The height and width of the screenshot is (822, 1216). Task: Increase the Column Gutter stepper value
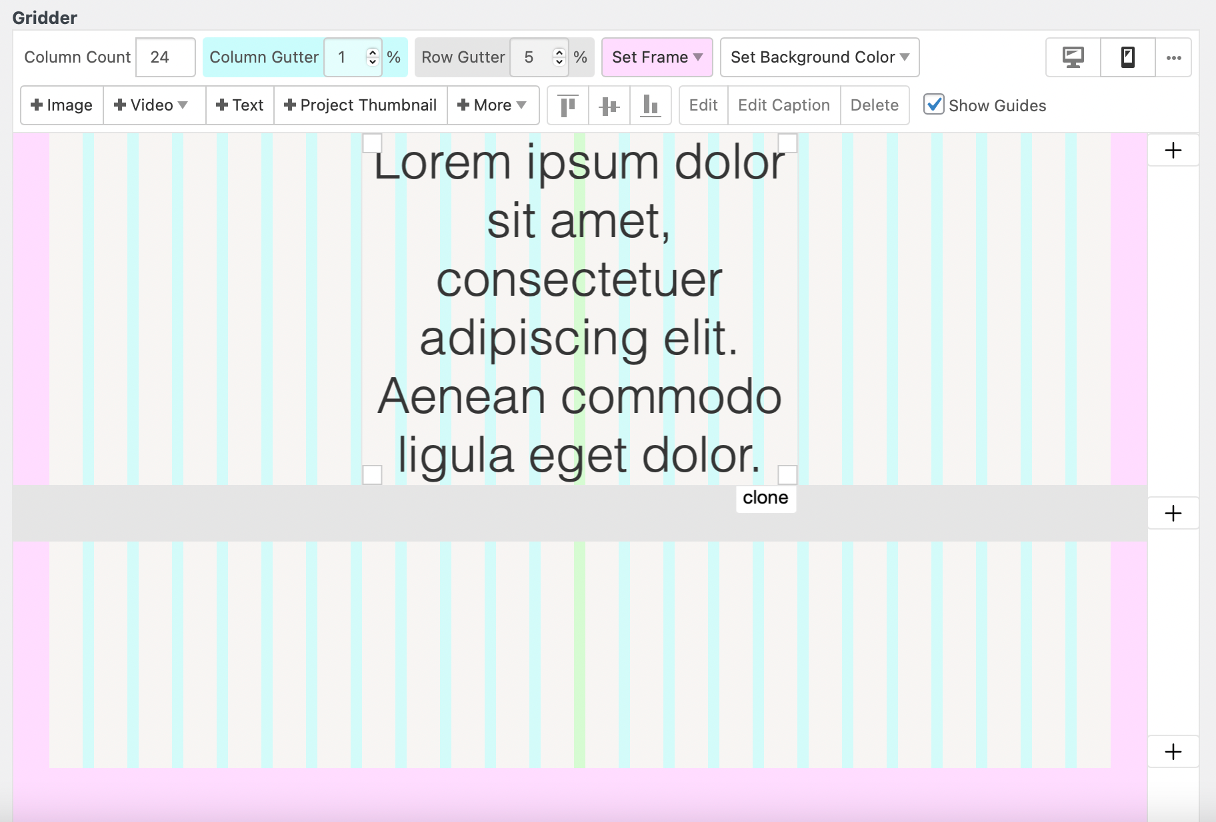tap(373, 53)
